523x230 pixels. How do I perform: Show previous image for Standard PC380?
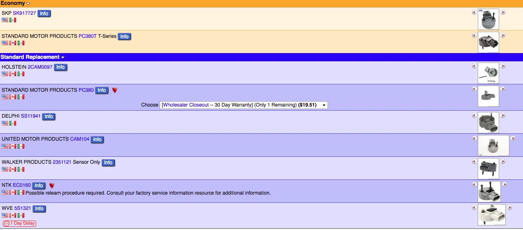click(x=474, y=89)
